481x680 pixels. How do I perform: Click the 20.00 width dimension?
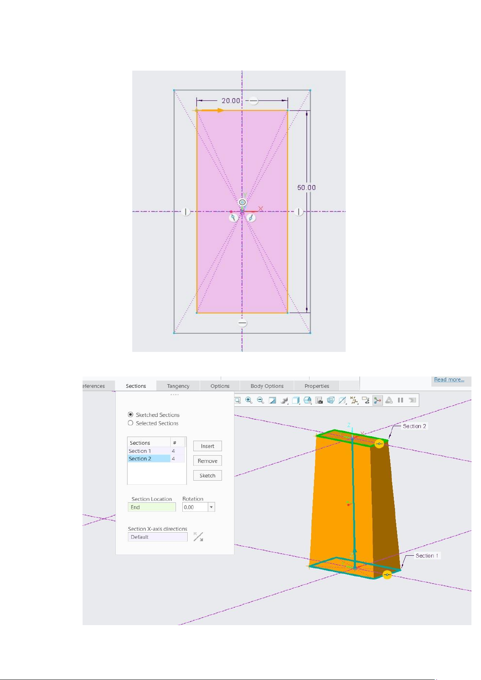point(231,101)
